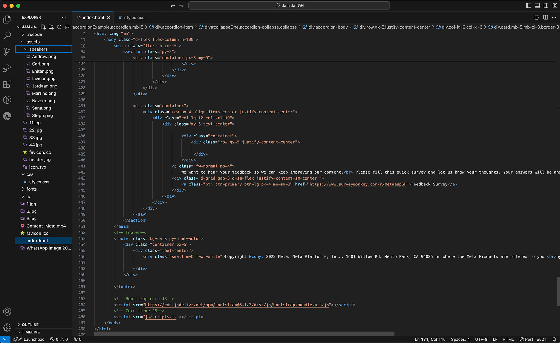Click the ports forwarded indicator
Image resolution: width=560 pixels, height=343 pixels.
pos(77,339)
